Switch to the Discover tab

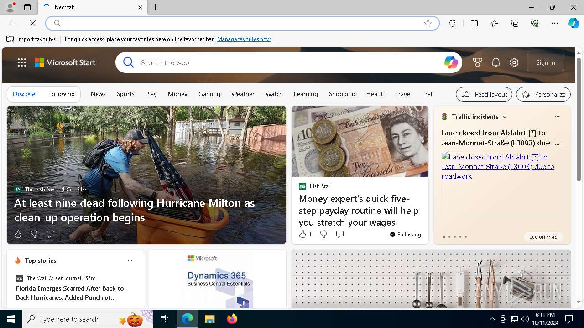click(25, 94)
